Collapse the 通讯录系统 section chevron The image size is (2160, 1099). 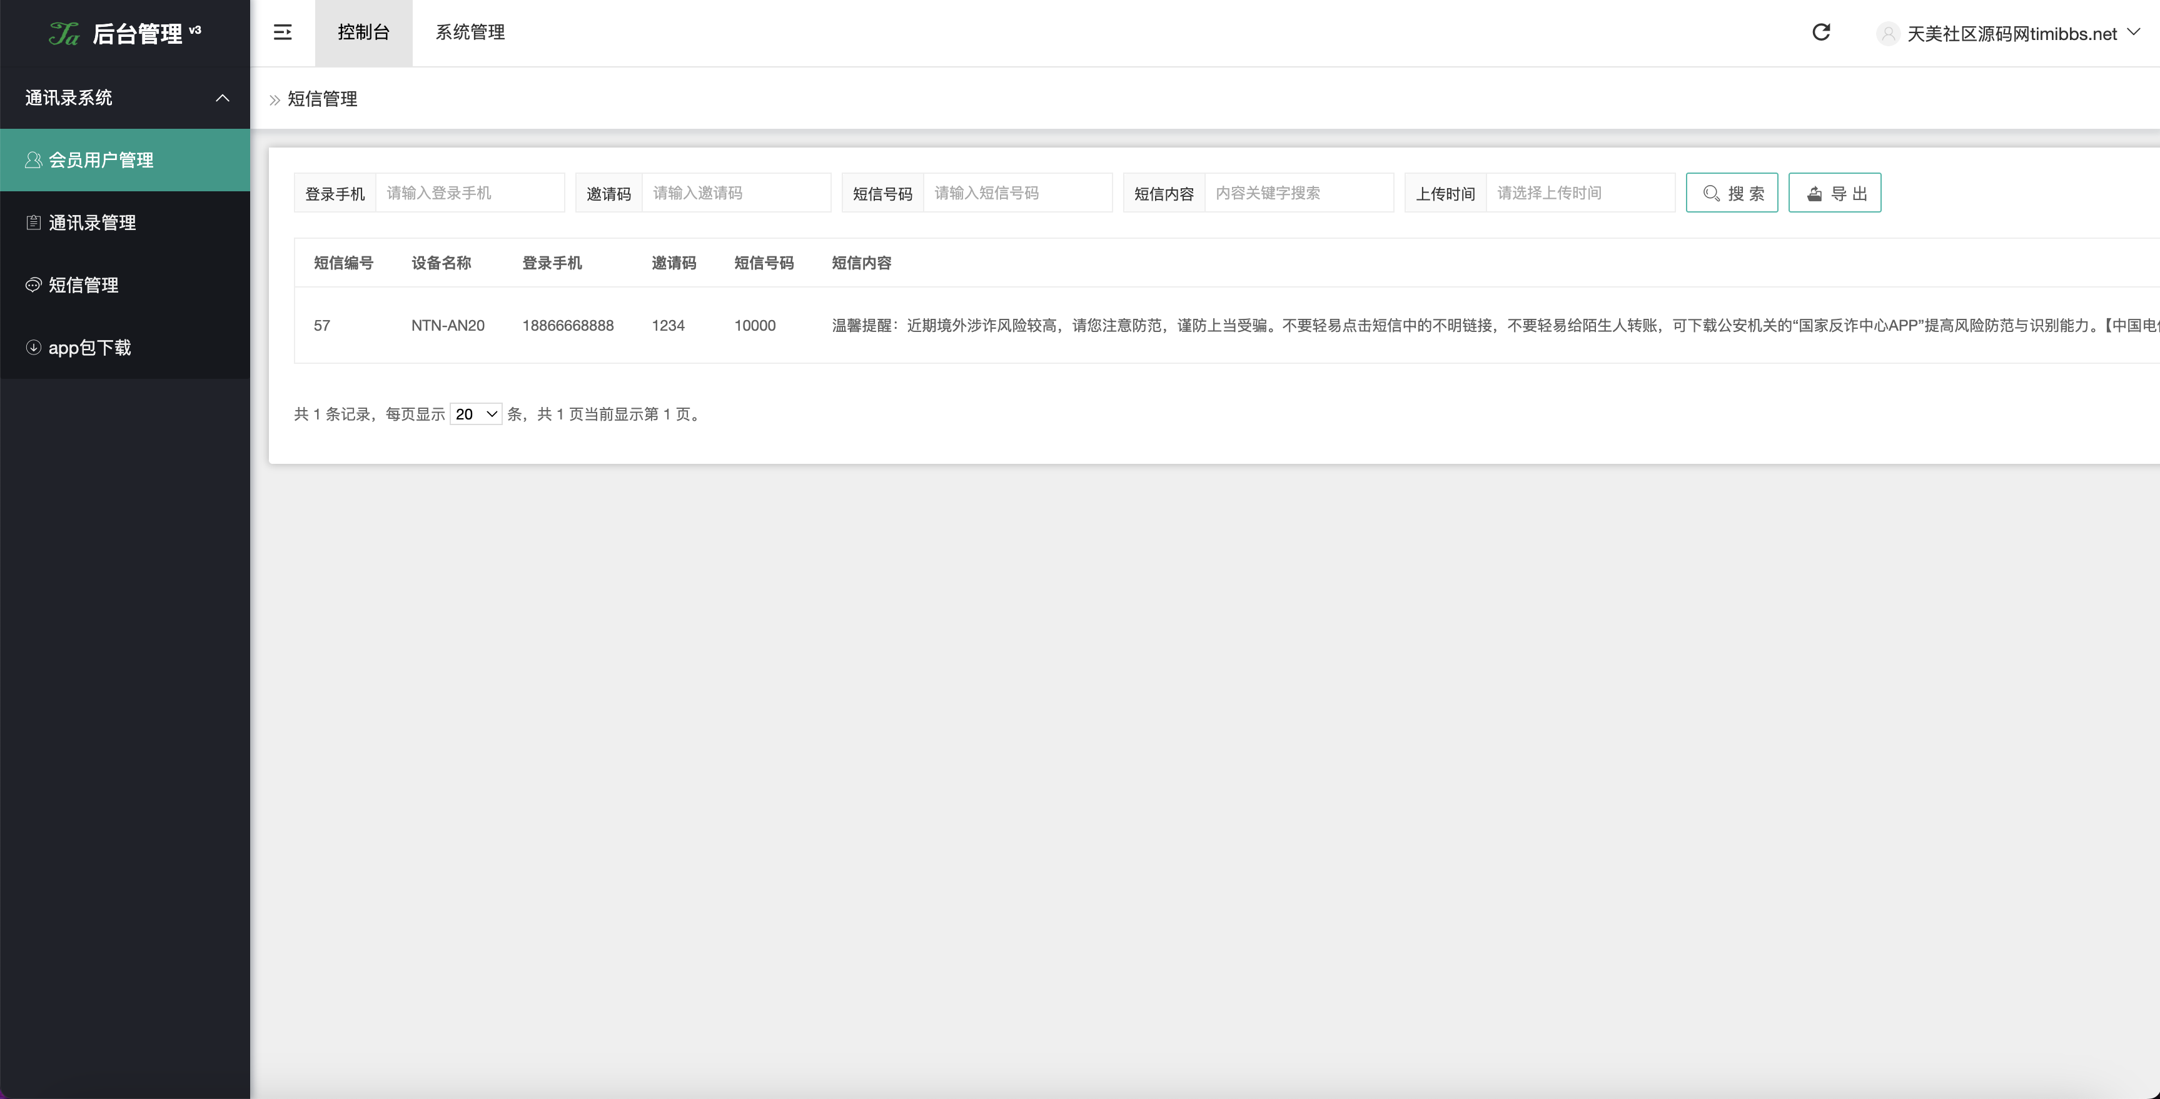point(222,98)
